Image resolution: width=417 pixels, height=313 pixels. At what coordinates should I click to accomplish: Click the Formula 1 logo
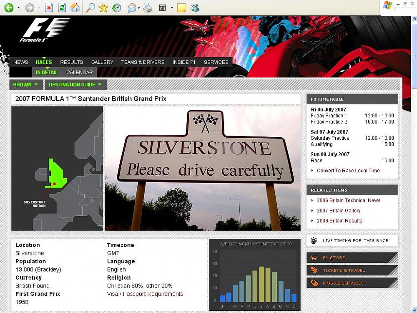pyautogui.click(x=44, y=30)
